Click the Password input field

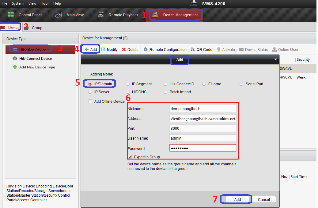pyautogui.click(x=203, y=148)
